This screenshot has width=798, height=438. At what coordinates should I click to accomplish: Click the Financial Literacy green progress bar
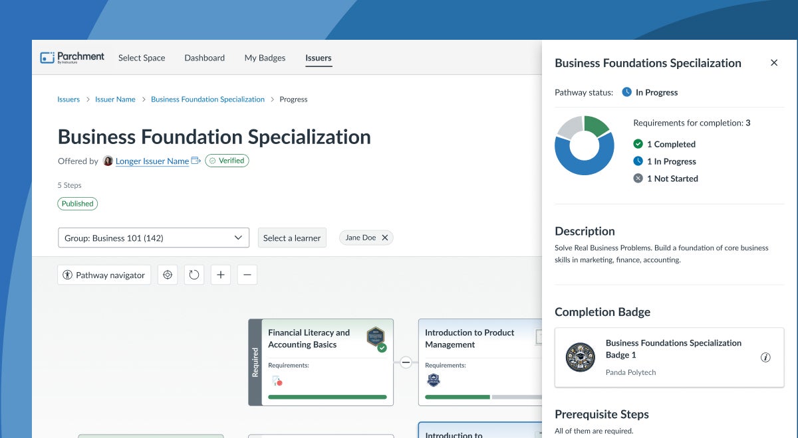coord(327,397)
